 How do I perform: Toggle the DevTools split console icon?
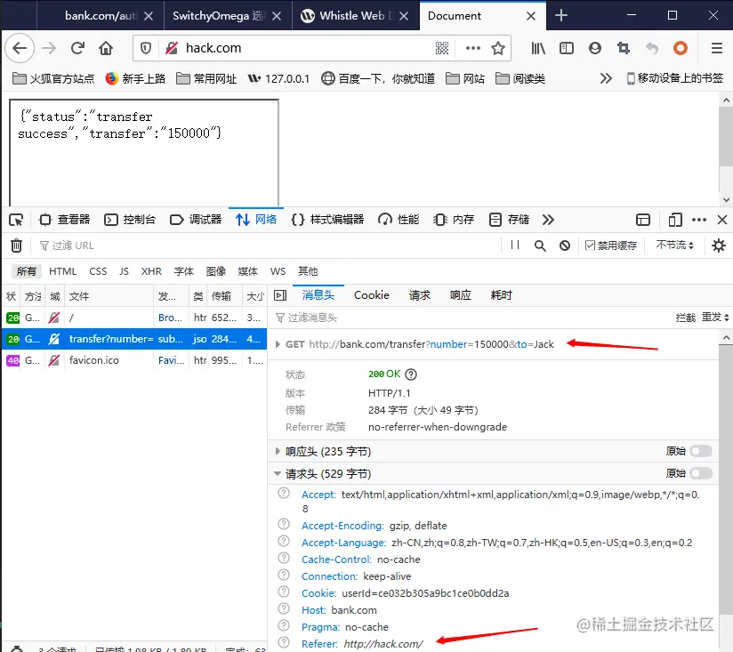click(x=643, y=220)
